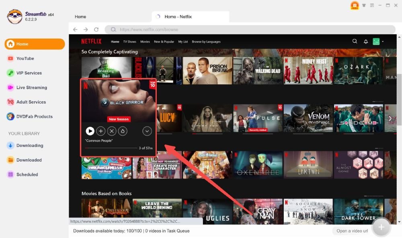Select TV Shows in Netflix navigation
The height and width of the screenshot is (238, 402).
(x=129, y=41)
